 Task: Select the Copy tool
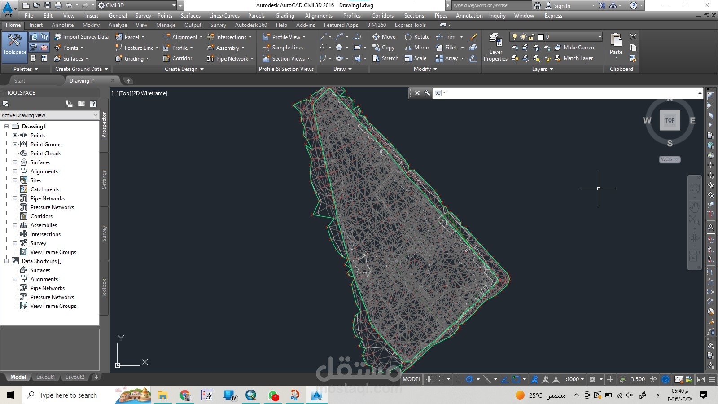(x=383, y=48)
